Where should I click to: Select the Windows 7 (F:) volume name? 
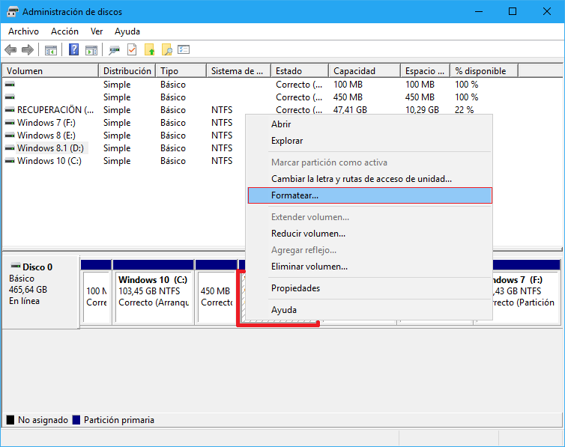(46, 123)
